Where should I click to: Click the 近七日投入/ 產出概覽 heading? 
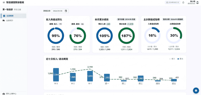click(57, 59)
